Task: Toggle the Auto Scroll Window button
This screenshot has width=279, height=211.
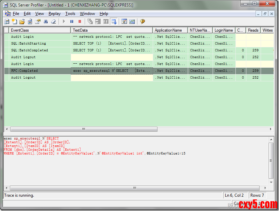Action: 114,21
